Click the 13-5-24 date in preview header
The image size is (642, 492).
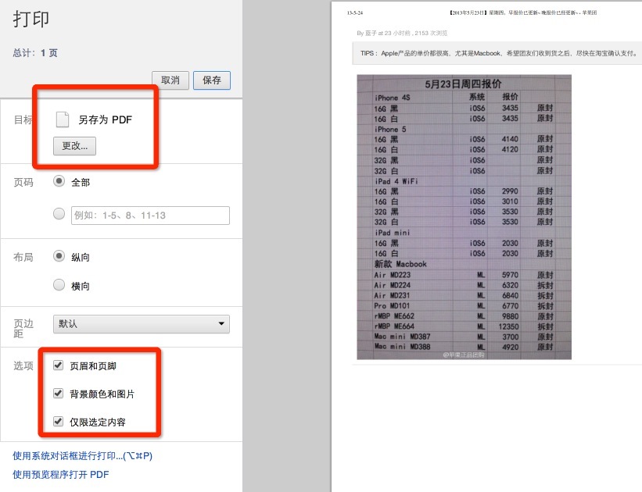point(354,12)
